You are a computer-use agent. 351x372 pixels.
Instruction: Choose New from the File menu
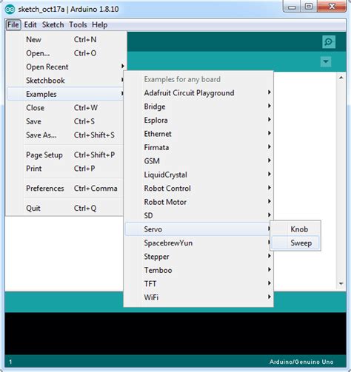point(65,40)
